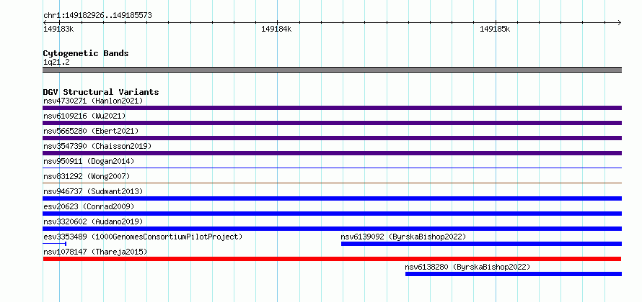Open variant nsv831292 (Wong2007) label
This screenshot has width=642, height=302.
[x=87, y=176]
